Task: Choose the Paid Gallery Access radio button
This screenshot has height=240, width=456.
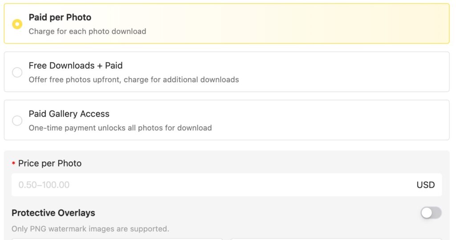Action: (17, 120)
